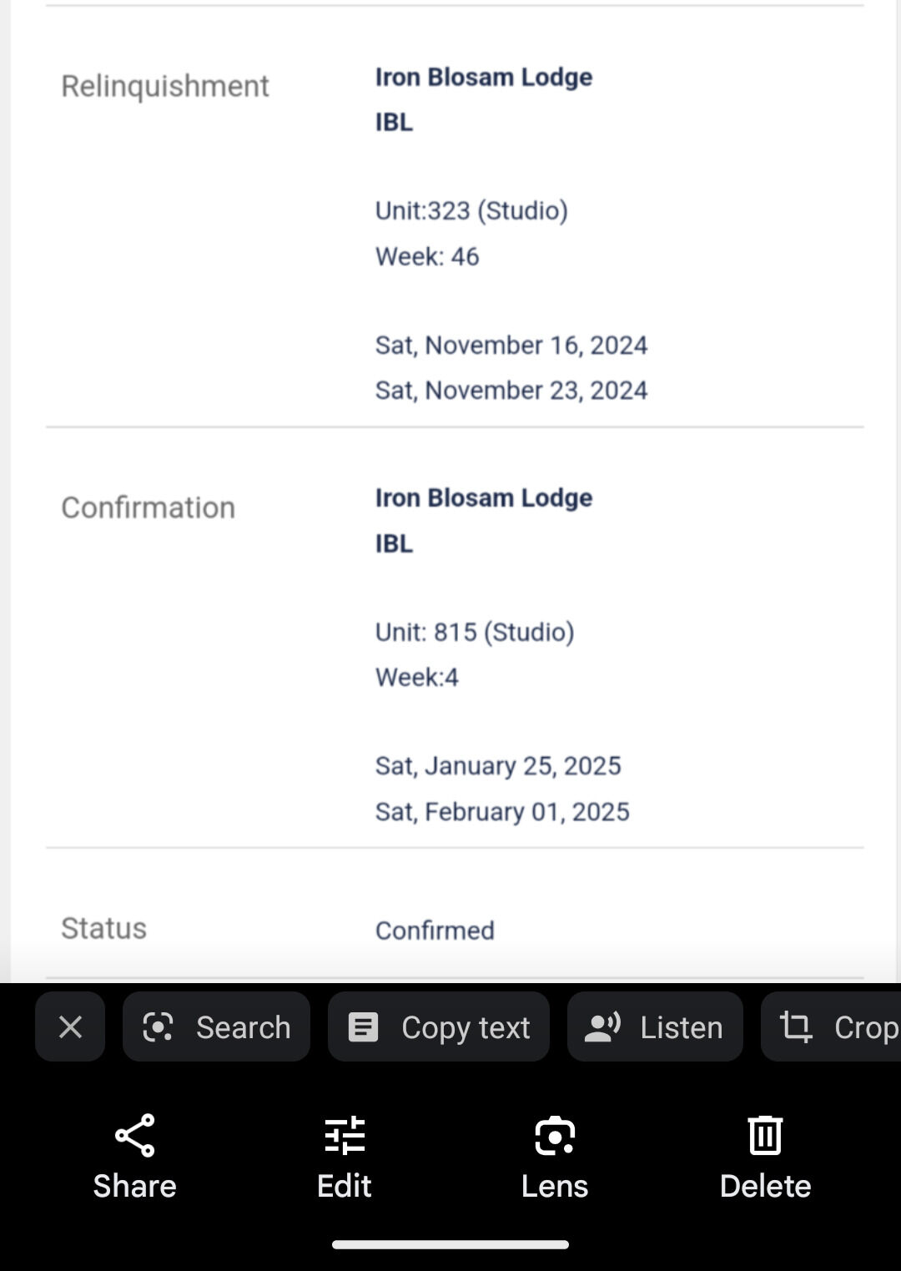901x1271 pixels.
Task: Dismiss the suggestion chips with X
Action: (70, 1026)
